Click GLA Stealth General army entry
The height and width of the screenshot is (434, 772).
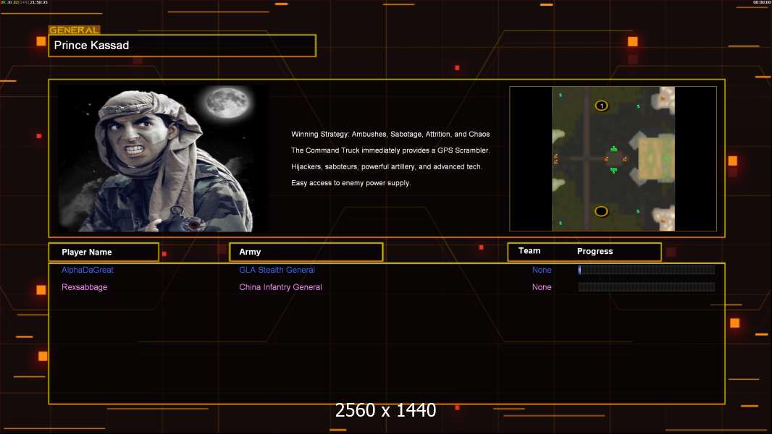(277, 270)
